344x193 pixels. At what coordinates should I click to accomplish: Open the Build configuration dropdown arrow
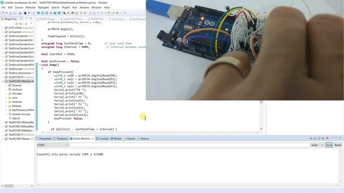[28, 13]
